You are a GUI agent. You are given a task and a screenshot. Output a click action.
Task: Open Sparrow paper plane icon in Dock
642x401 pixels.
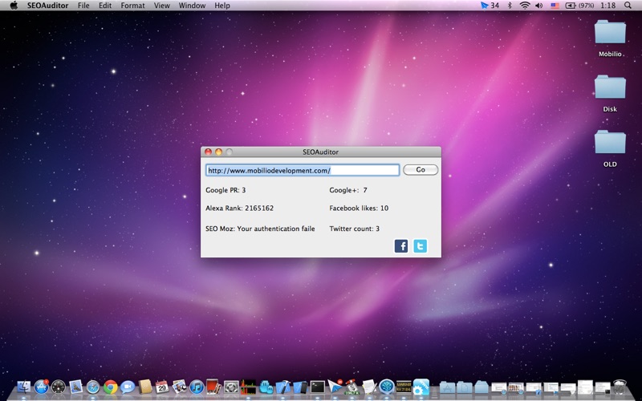point(335,387)
